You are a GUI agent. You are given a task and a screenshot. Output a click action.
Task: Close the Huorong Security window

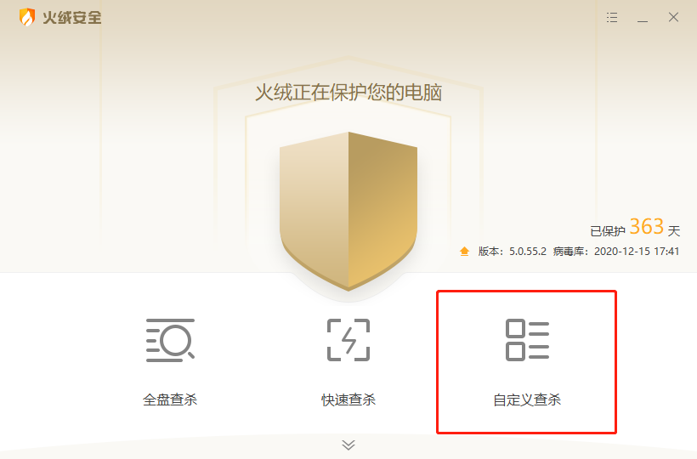coord(673,17)
